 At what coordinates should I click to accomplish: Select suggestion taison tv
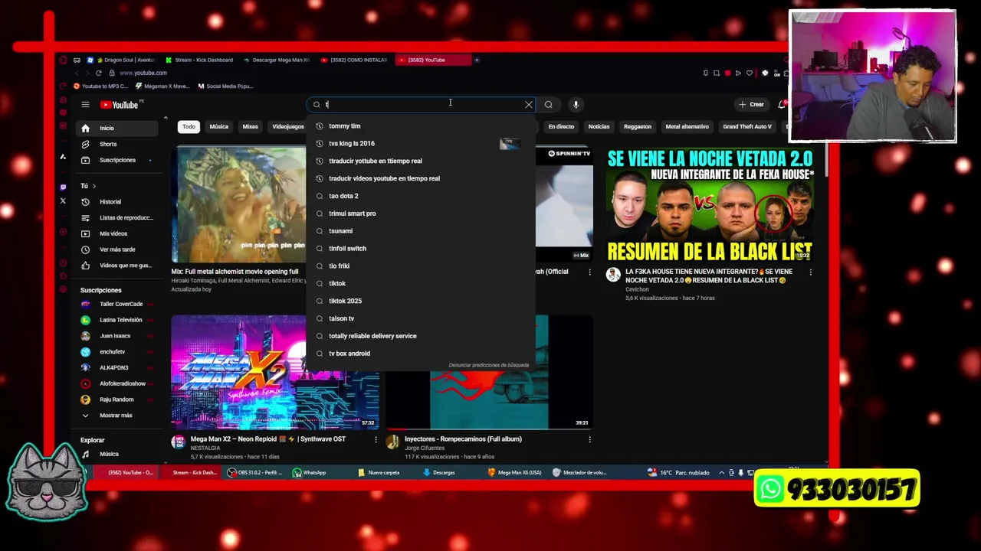(420, 318)
